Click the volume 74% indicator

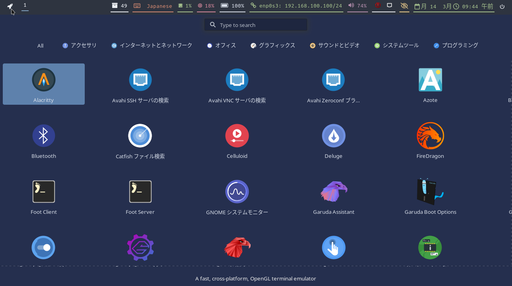357,6
